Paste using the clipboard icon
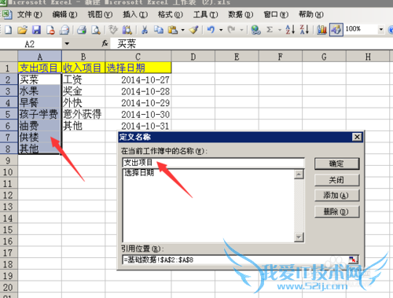This screenshot has width=393, height=298. [173, 30]
